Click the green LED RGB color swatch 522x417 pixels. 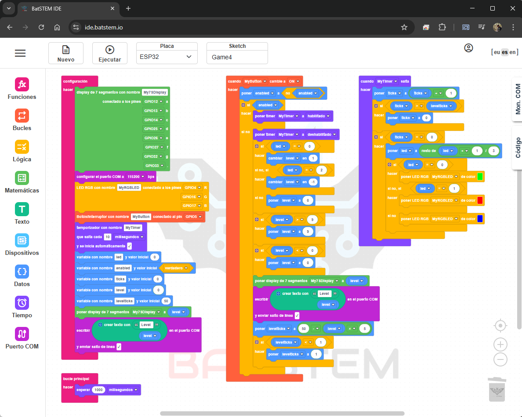(480, 177)
